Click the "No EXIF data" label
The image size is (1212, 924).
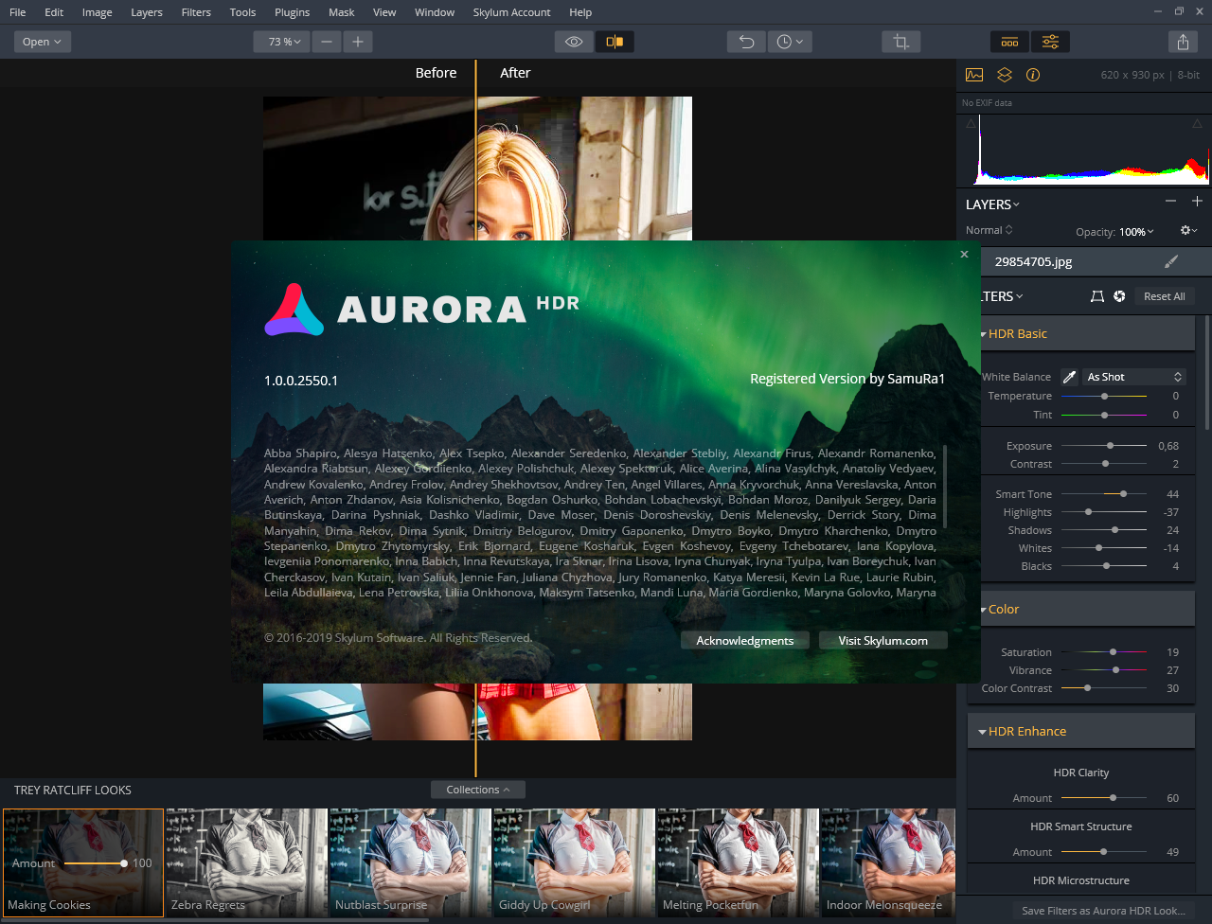click(987, 102)
